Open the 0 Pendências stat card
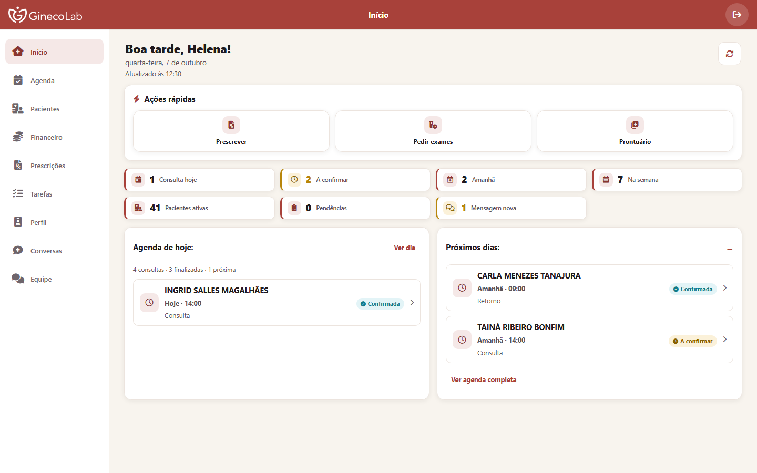 pos(355,208)
